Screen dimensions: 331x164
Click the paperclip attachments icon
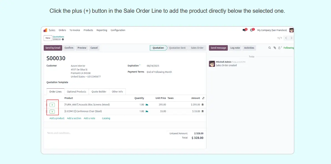274,48
